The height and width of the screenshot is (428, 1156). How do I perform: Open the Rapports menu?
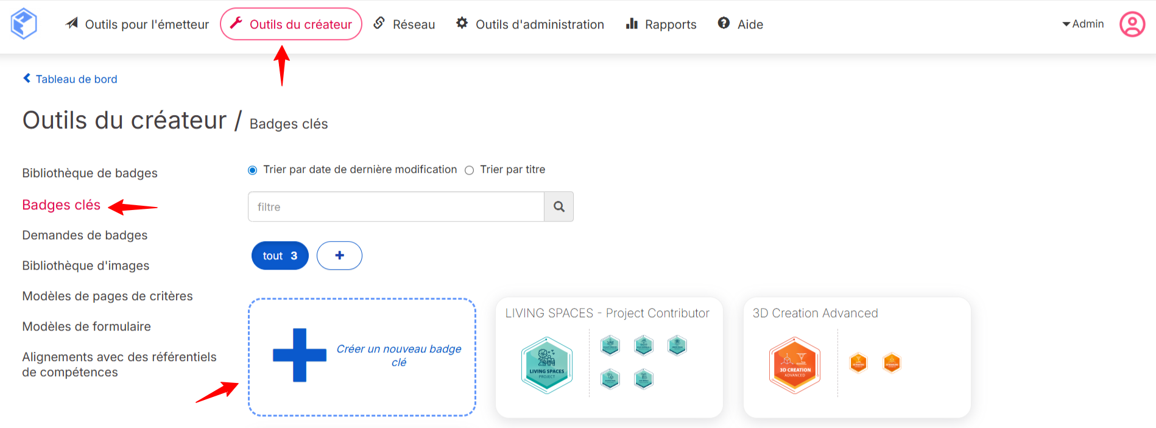click(x=661, y=24)
